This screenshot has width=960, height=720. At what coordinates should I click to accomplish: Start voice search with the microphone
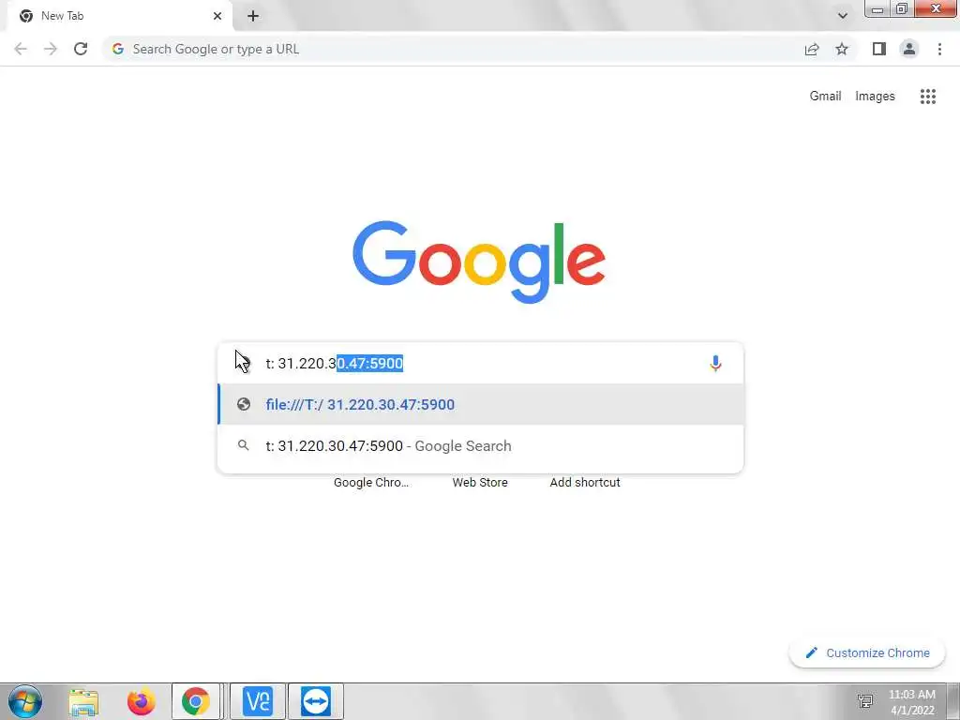point(715,364)
